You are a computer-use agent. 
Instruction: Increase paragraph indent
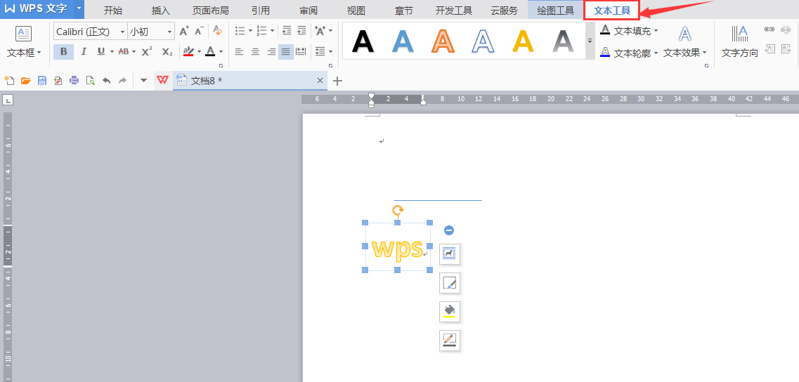pyautogui.click(x=301, y=31)
